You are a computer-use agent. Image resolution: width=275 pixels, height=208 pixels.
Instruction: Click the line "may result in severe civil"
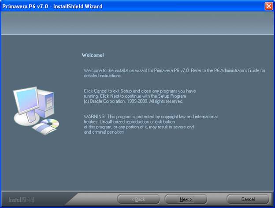(x=139, y=127)
